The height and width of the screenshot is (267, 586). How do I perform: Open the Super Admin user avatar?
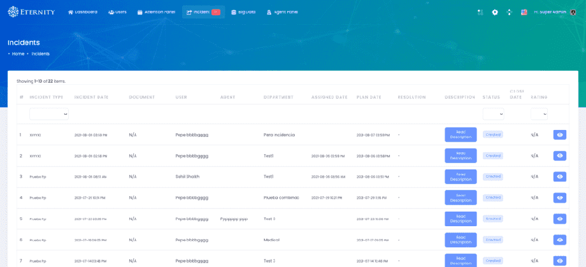pos(573,12)
